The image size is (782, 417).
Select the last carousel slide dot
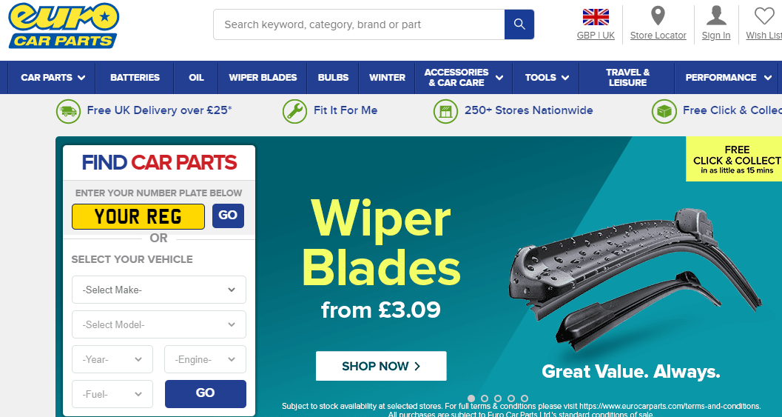tap(524, 398)
